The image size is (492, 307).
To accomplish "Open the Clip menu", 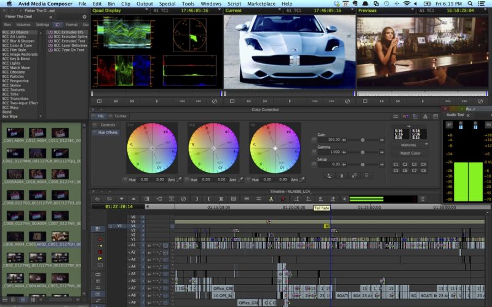I will tap(125, 4).
